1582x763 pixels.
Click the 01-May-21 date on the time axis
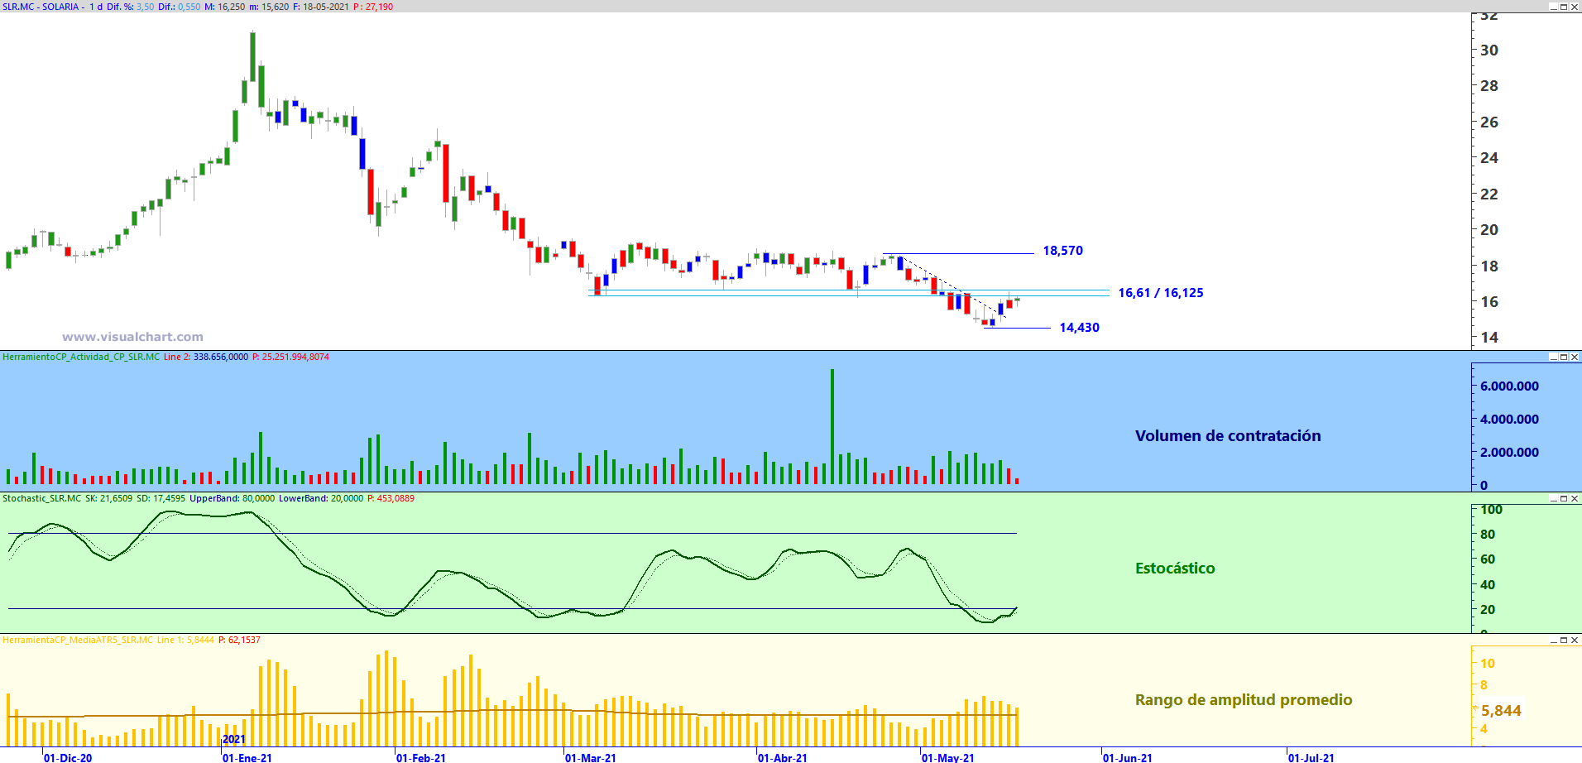pos(948,757)
